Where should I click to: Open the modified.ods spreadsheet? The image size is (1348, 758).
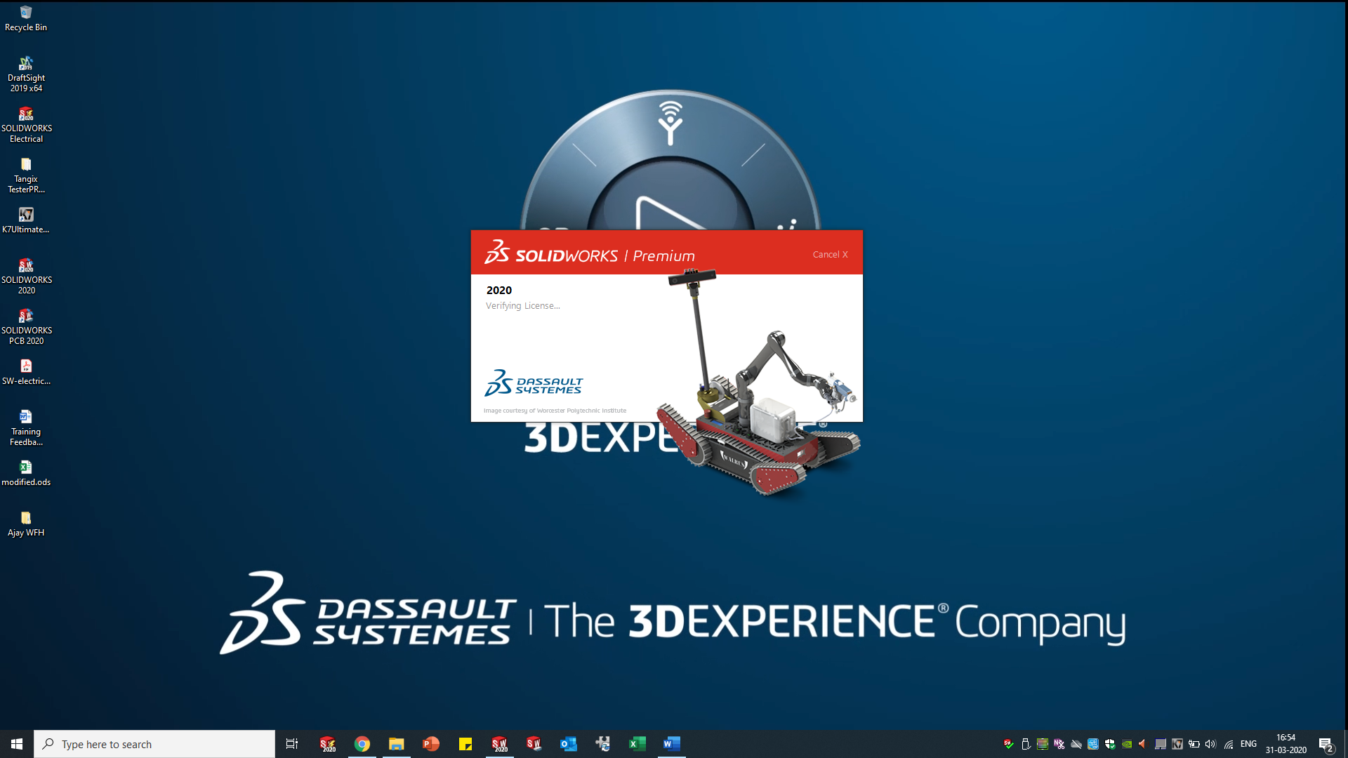tap(26, 468)
